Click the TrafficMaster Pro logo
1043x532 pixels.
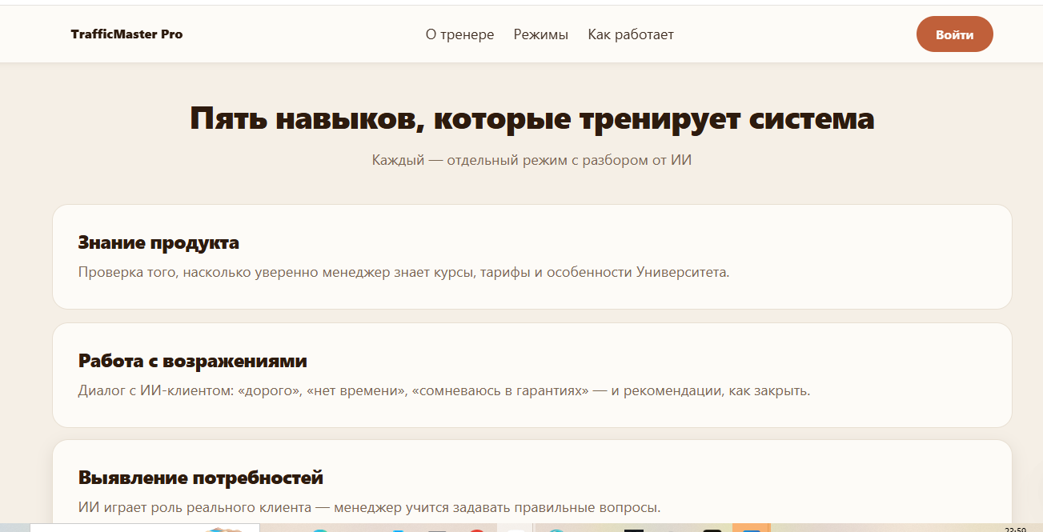click(126, 34)
